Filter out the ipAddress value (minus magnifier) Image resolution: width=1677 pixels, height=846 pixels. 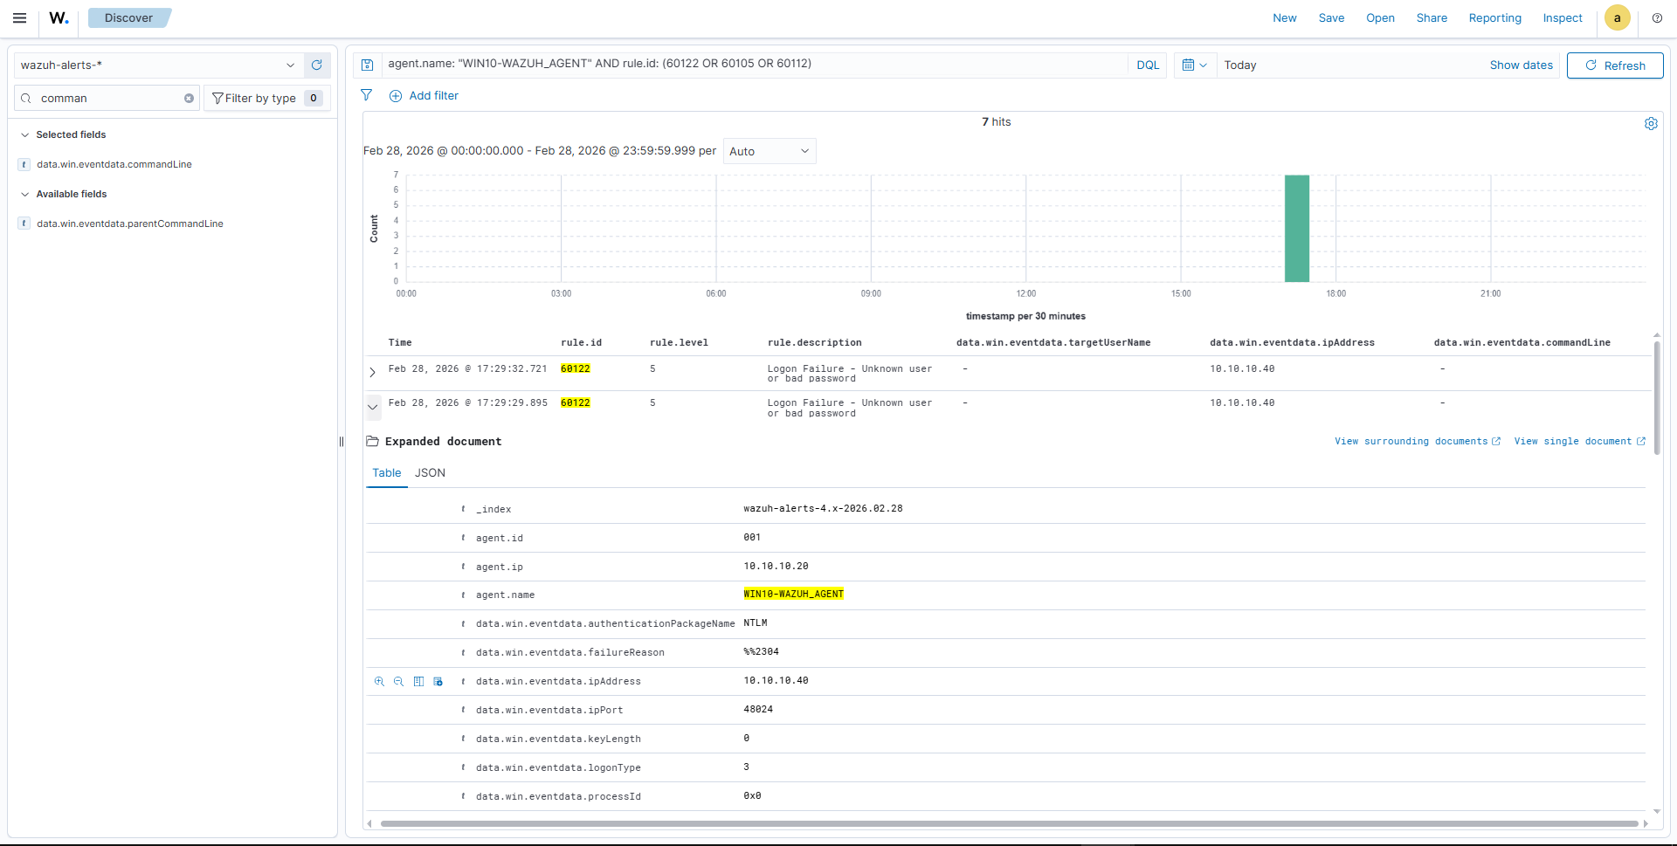point(398,682)
